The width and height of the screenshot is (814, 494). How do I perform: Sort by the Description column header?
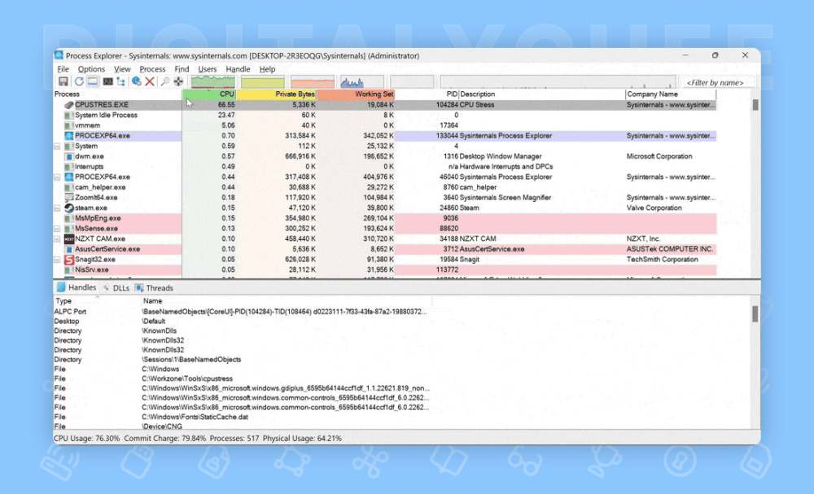[542, 94]
